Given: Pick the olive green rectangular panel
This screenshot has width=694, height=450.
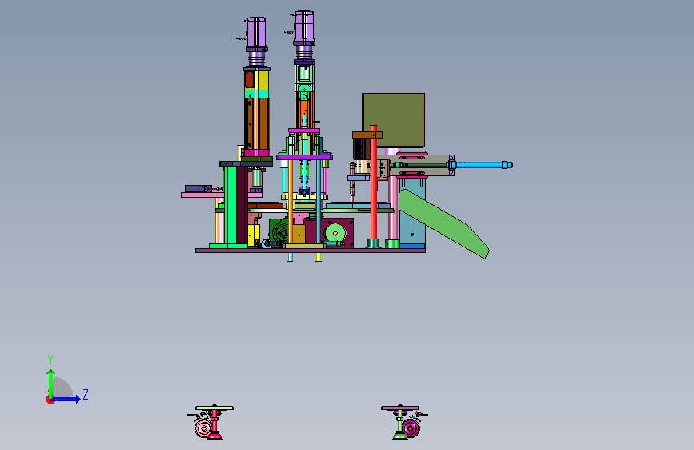Looking at the screenshot, I should coord(393,120).
